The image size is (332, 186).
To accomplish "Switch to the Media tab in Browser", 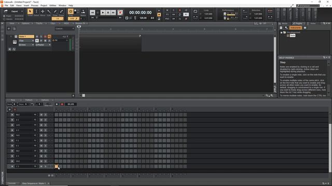I will pyautogui.click(x=284, y=23).
